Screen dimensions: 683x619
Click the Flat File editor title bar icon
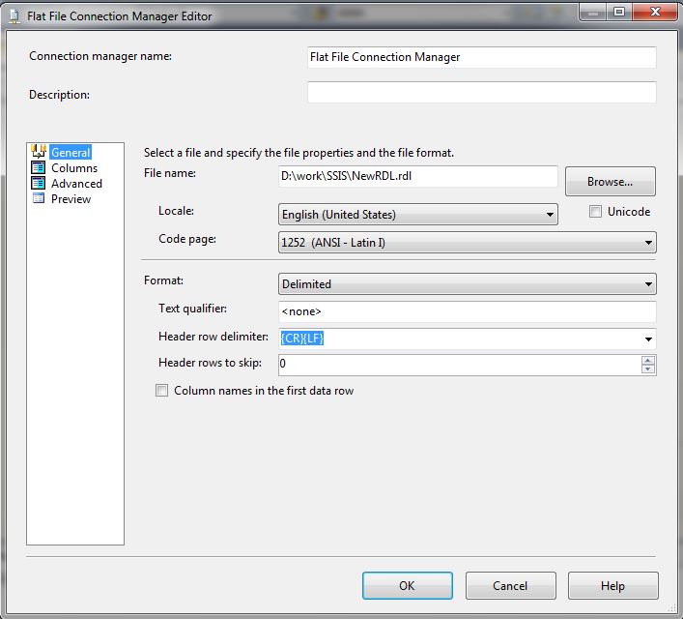pyautogui.click(x=14, y=16)
